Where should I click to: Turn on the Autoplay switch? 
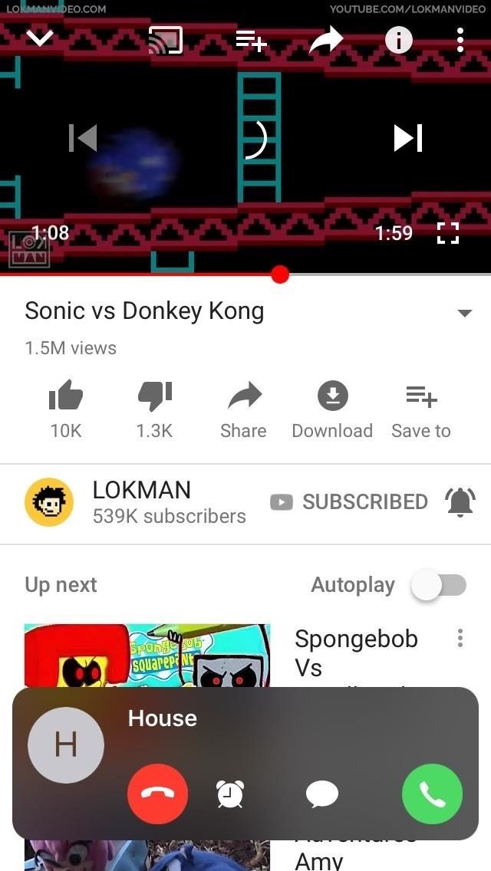pos(439,586)
